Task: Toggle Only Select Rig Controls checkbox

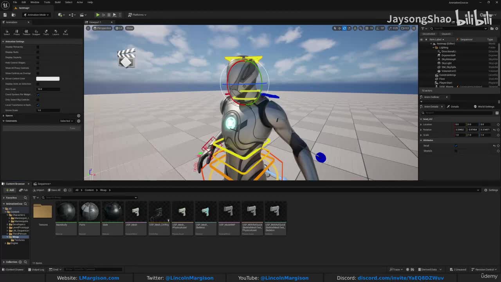Action: point(38,100)
